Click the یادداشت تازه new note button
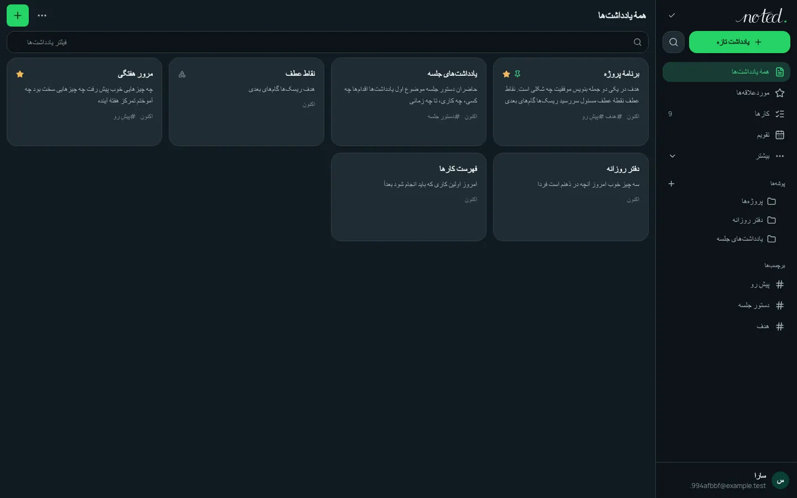This screenshot has height=498, width=797. (x=739, y=42)
